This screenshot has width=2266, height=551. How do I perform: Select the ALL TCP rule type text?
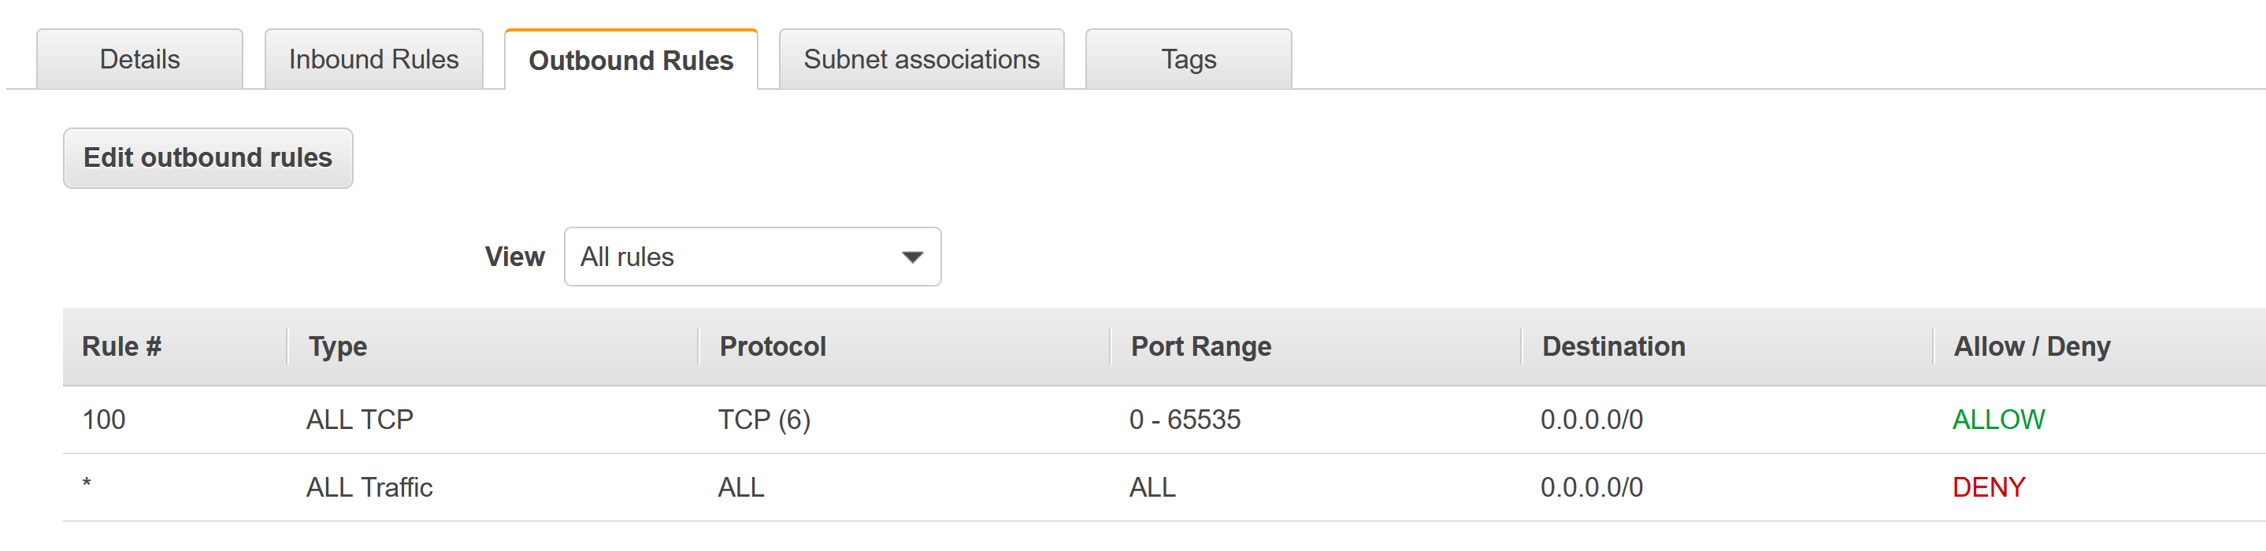[x=361, y=420]
